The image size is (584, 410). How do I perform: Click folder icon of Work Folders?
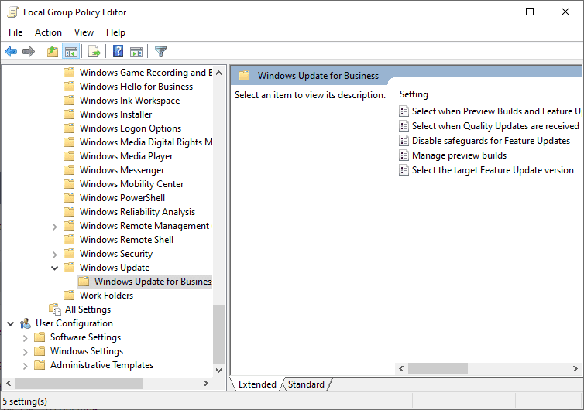pyautogui.click(x=69, y=296)
